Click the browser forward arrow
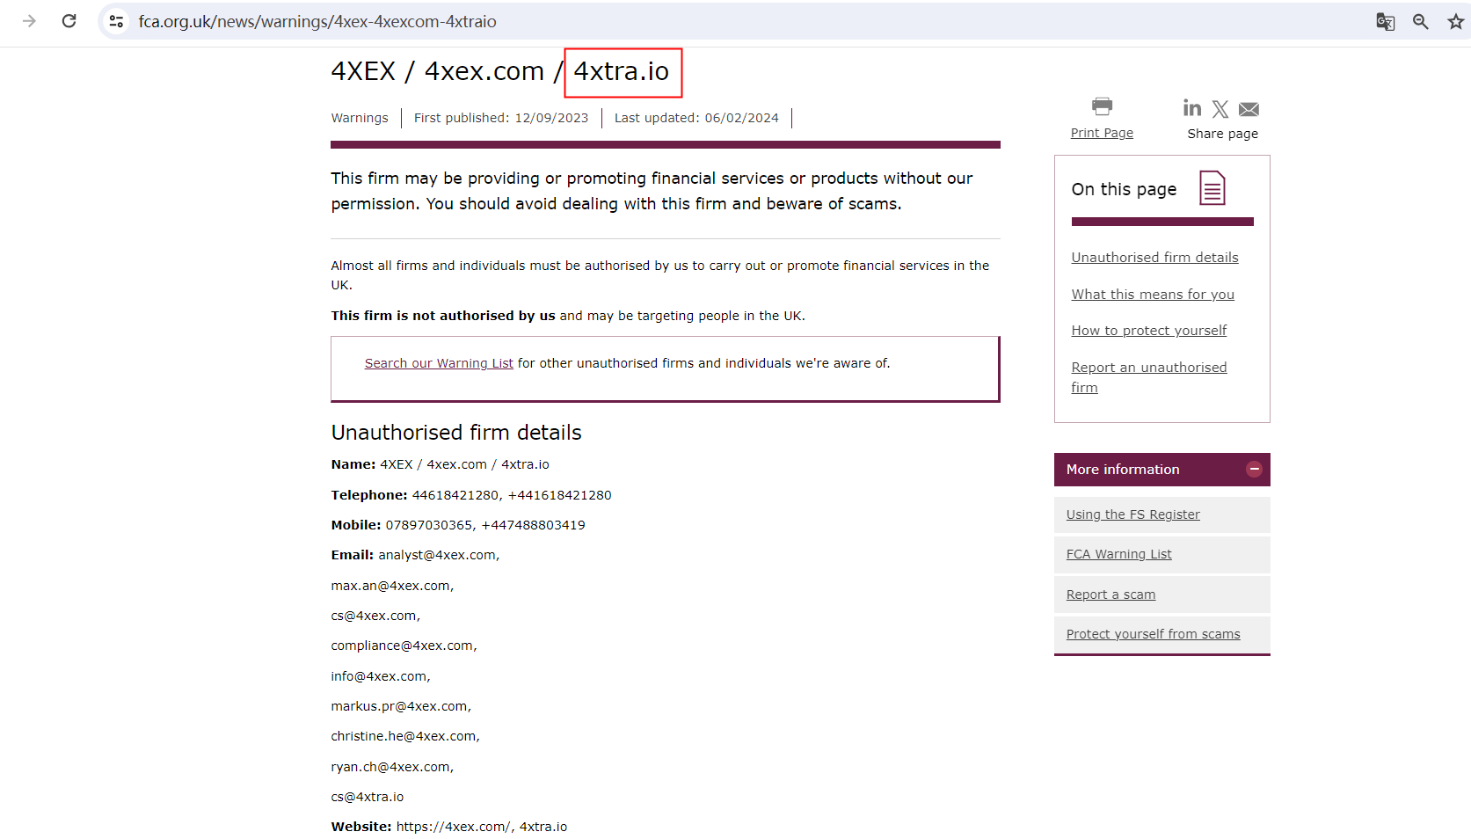 (x=29, y=21)
